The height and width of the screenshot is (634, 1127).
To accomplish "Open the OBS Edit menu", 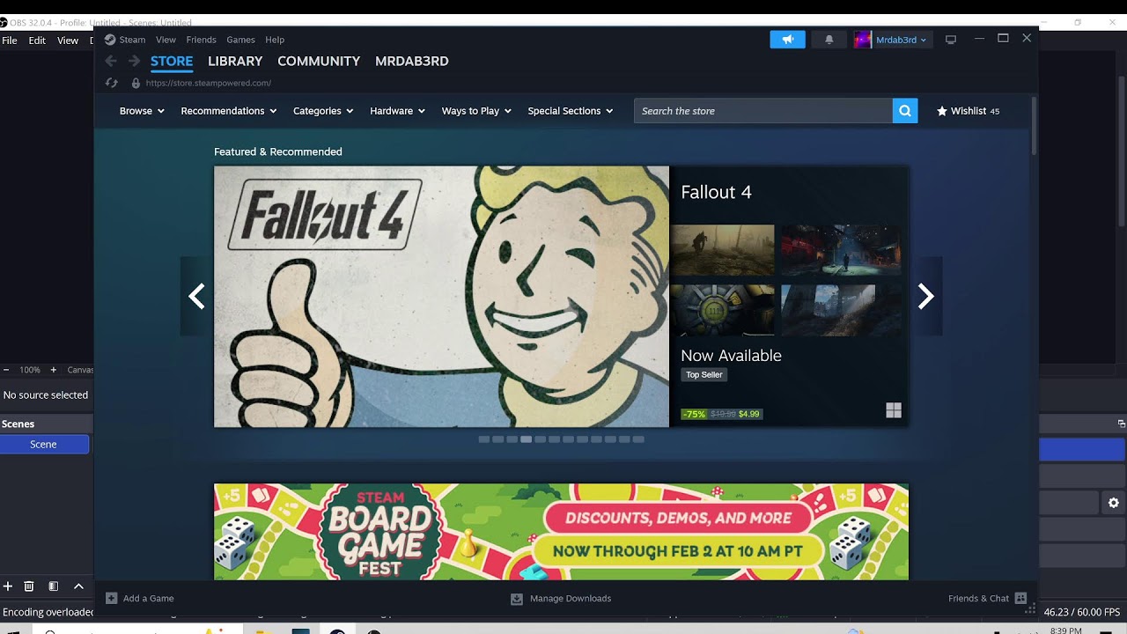I will pos(37,41).
